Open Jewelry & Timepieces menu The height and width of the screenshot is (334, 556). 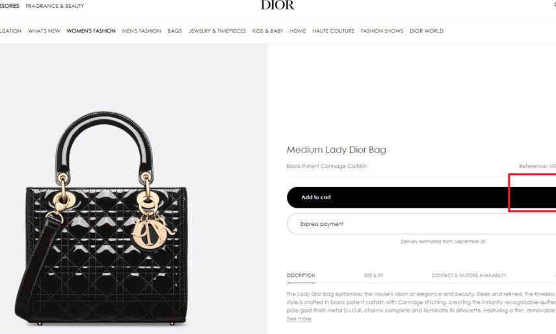coord(217,31)
